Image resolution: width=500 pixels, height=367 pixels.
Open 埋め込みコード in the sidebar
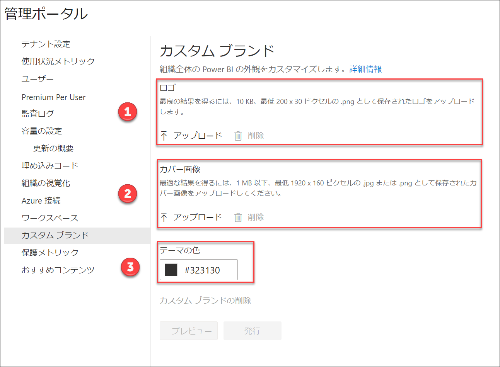click(50, 166)
